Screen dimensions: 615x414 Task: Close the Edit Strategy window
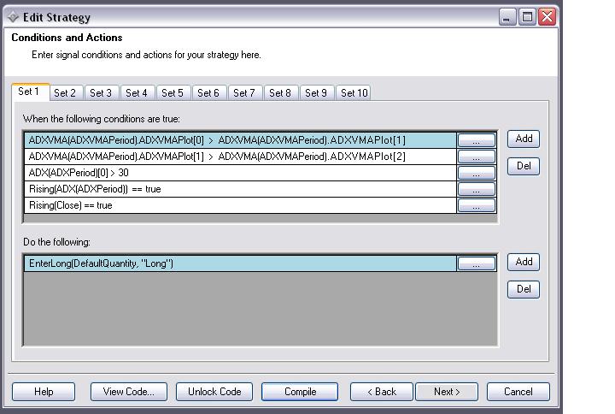coord(548,17)
